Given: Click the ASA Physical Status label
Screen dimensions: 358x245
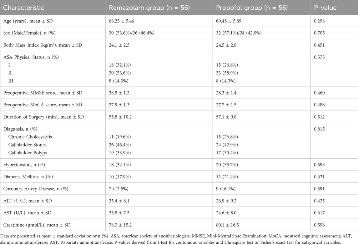Looking at the screenshot, I should tap(31, 57).
